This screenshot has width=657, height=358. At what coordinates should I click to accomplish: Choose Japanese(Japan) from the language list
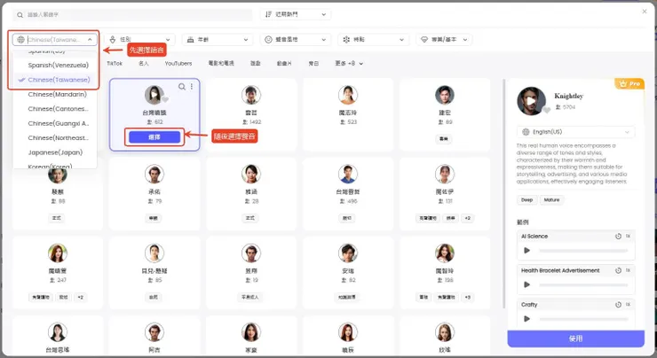55,152
